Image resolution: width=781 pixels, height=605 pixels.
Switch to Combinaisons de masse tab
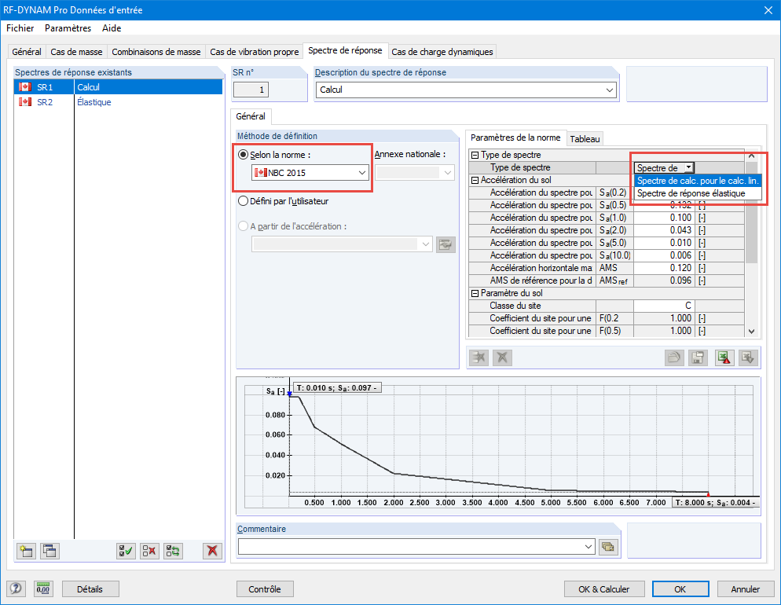(x=156, y=52)
